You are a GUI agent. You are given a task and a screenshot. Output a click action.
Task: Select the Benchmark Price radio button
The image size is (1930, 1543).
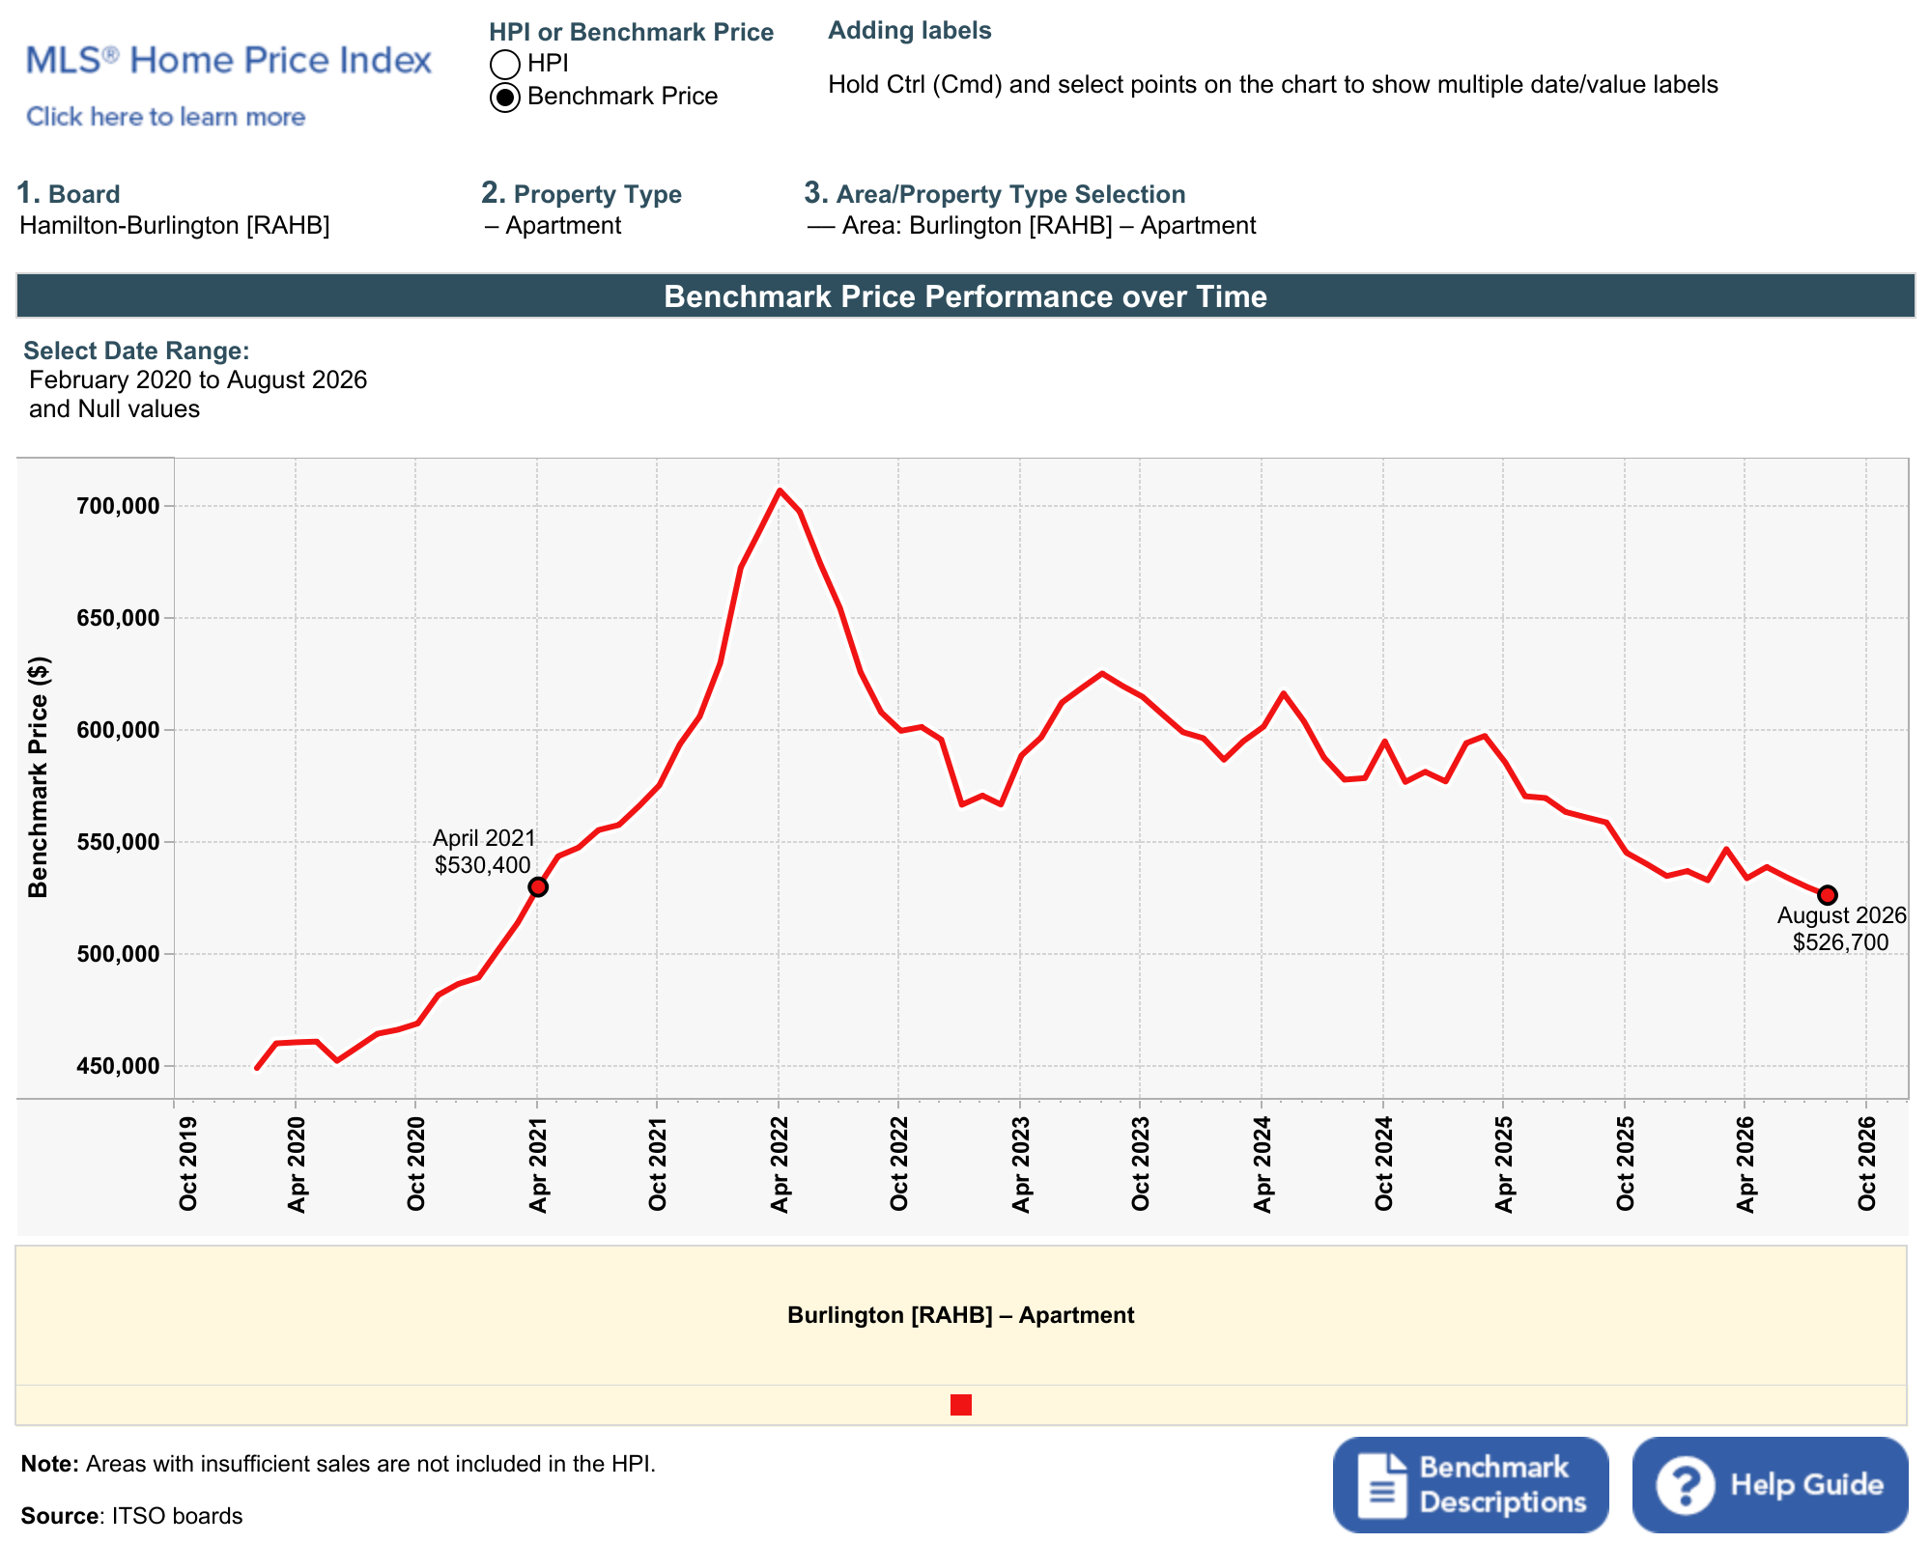(x=505, y=98)
